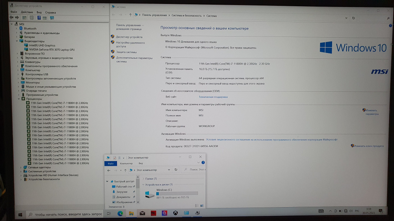Switch Explorer to large icons view
Viewport: 394px width, 221px height.
point(202,206)
